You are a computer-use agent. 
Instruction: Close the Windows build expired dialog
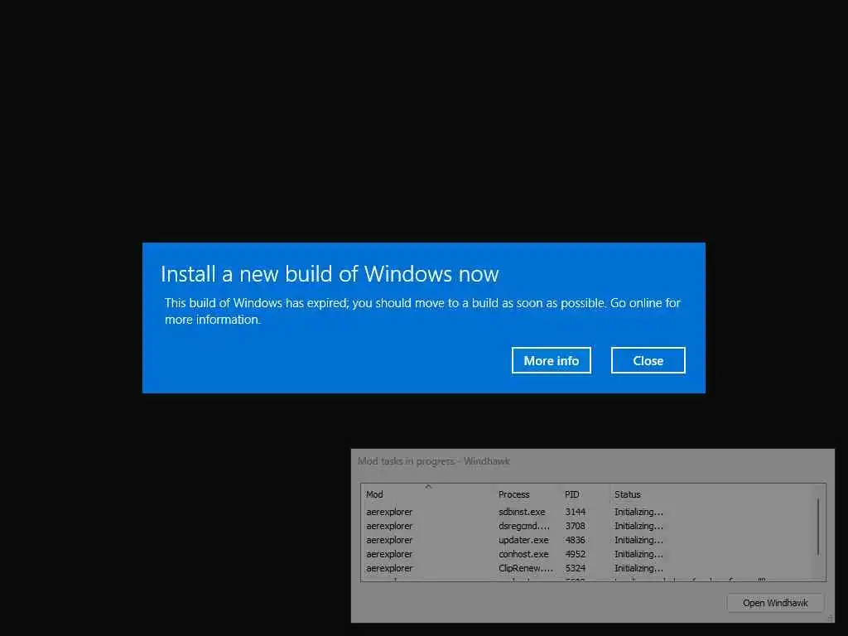tap(648, 360)
